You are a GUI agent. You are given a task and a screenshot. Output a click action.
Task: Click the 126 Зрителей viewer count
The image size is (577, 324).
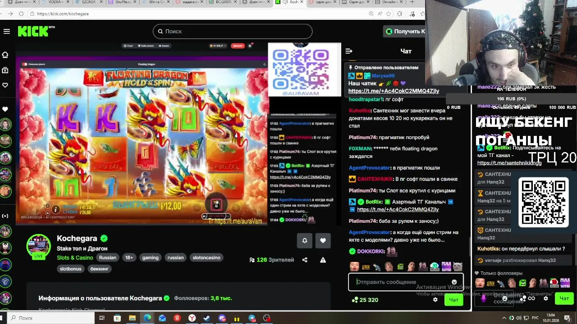click(271, 260)
